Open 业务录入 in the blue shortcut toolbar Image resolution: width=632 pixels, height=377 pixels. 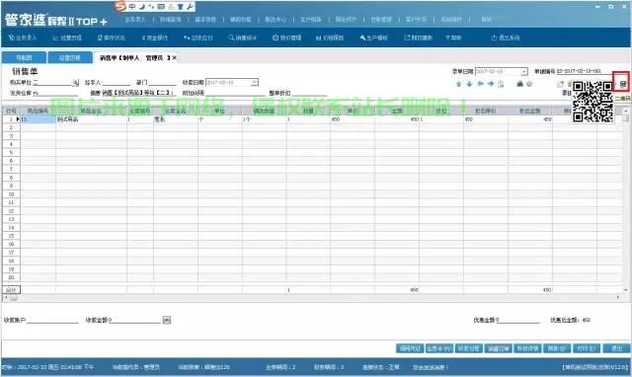(x=23, y=38)
